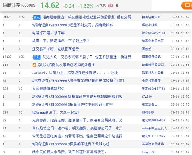
Task: Click the orange poll icon beside 您认为招商此次事故
Action: [34, 65]
